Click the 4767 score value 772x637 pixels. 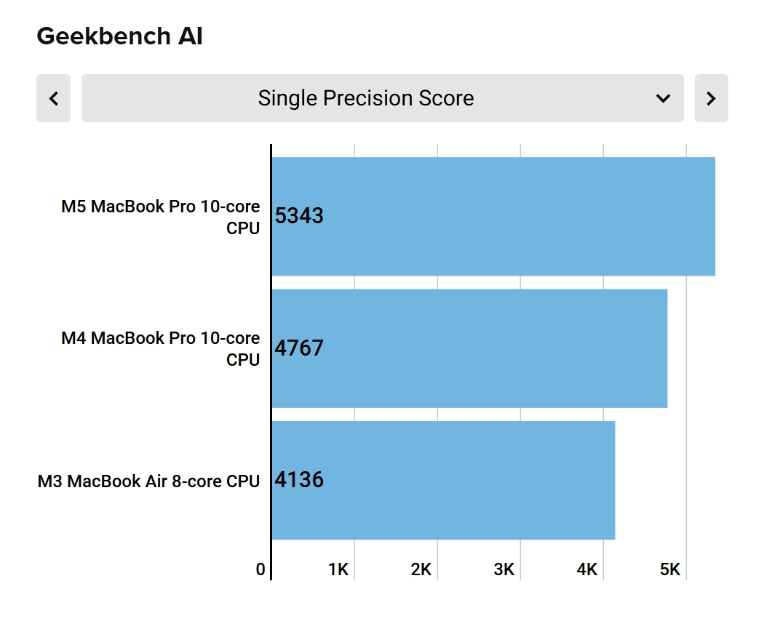(x=299, y=348)
